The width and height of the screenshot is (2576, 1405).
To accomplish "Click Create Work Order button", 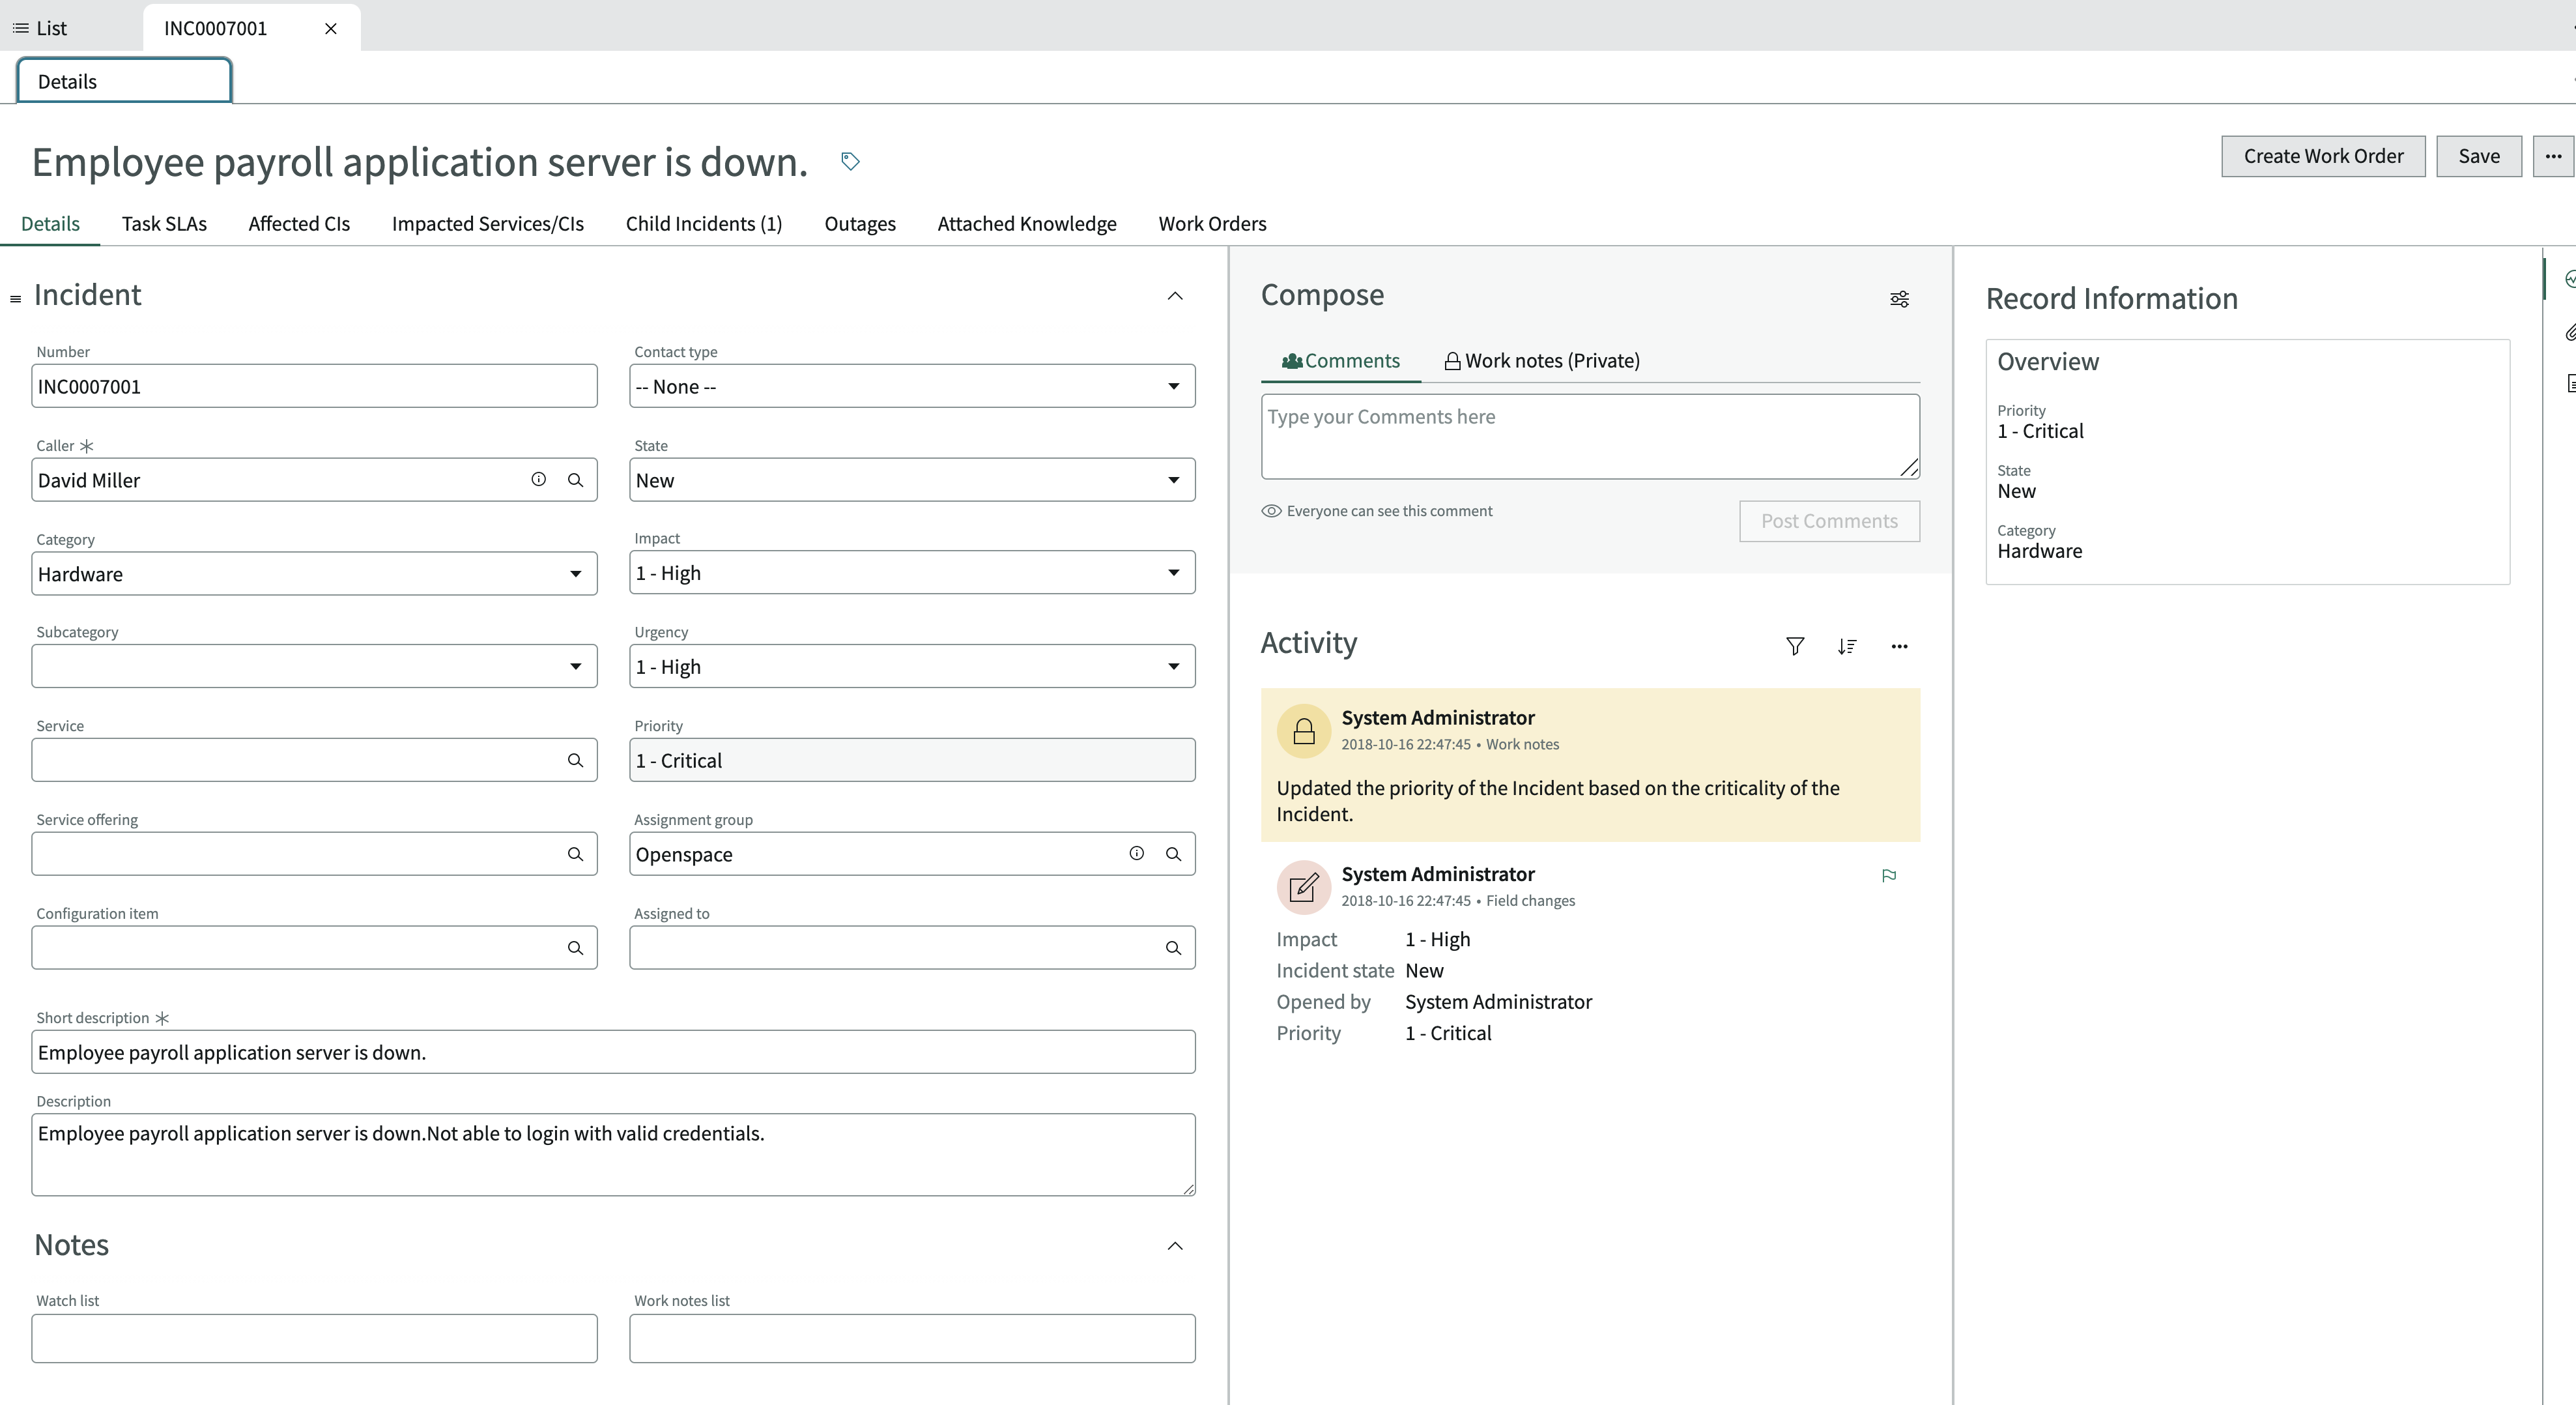I will pyautogui.click(x=2323, y=156).
